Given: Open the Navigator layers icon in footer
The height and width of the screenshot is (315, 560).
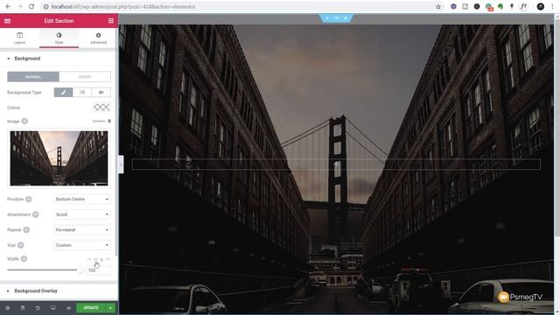Looking at the screenshot, I should click(x=23, y=308).
